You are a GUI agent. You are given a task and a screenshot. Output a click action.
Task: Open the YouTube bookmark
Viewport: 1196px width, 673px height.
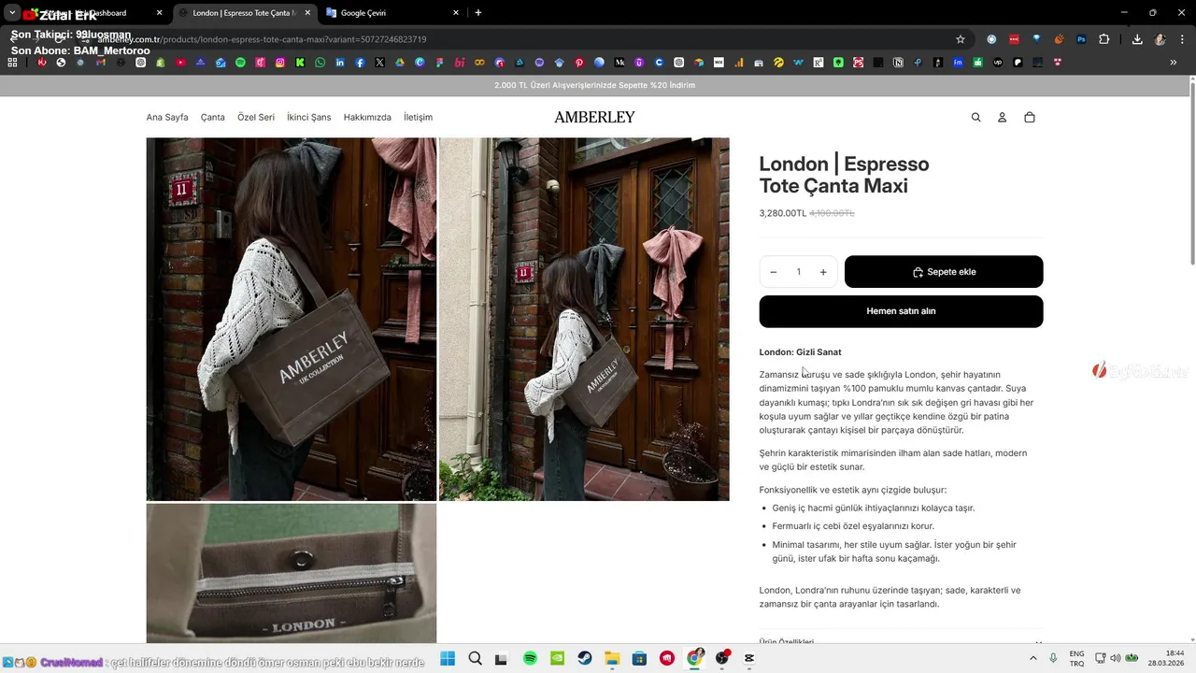coord(180,63)
